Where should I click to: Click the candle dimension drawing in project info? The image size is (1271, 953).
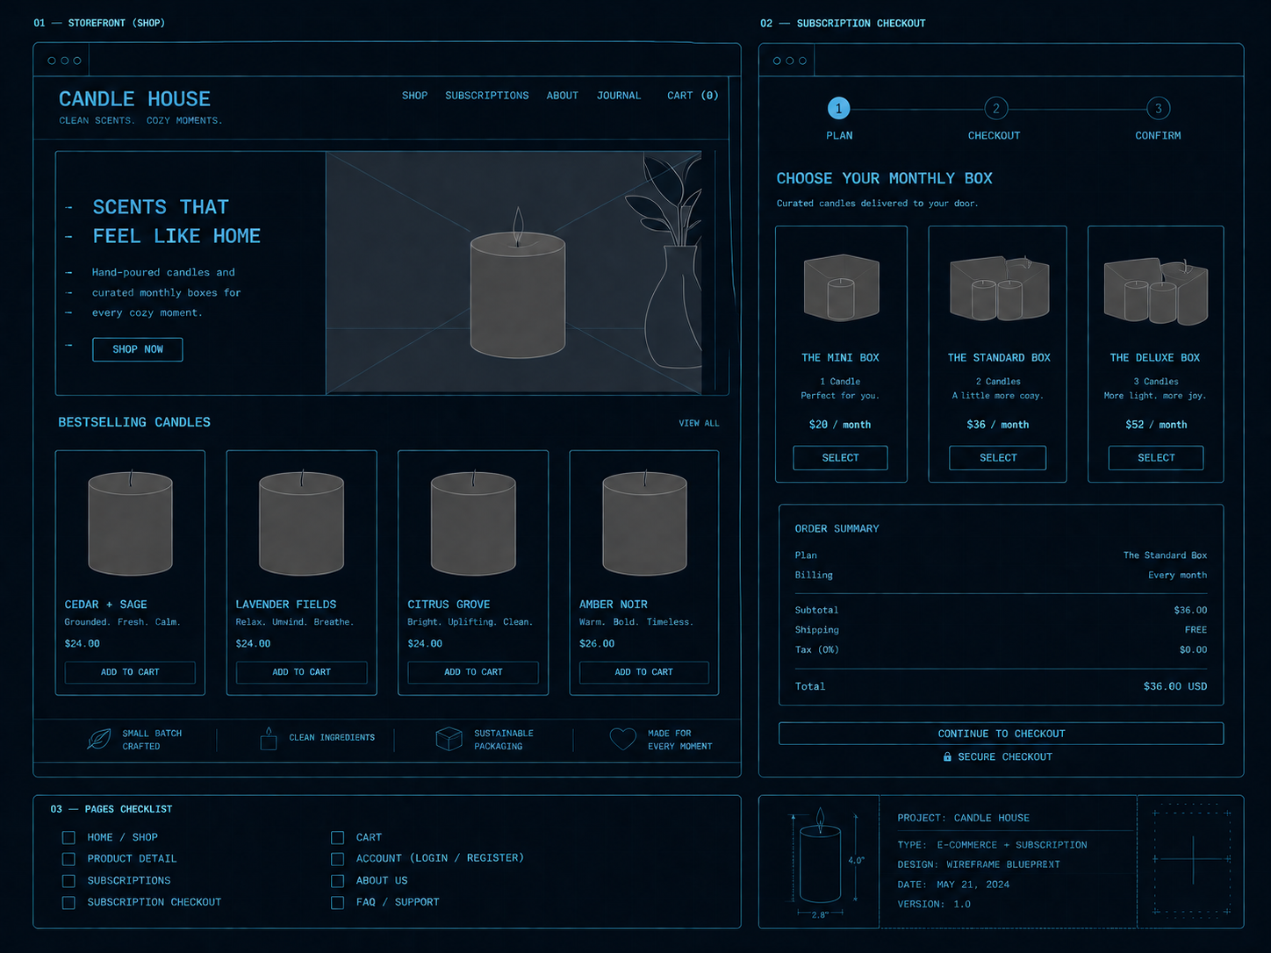820,862
